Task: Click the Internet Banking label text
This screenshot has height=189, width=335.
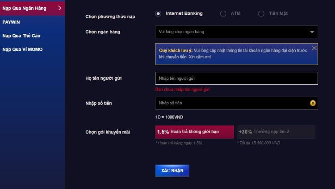Action: [184, 13]
